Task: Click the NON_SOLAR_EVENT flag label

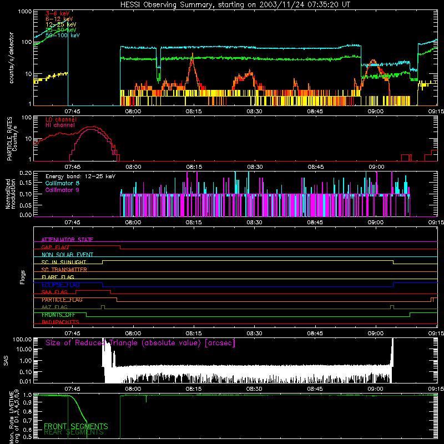Action: 67,255
